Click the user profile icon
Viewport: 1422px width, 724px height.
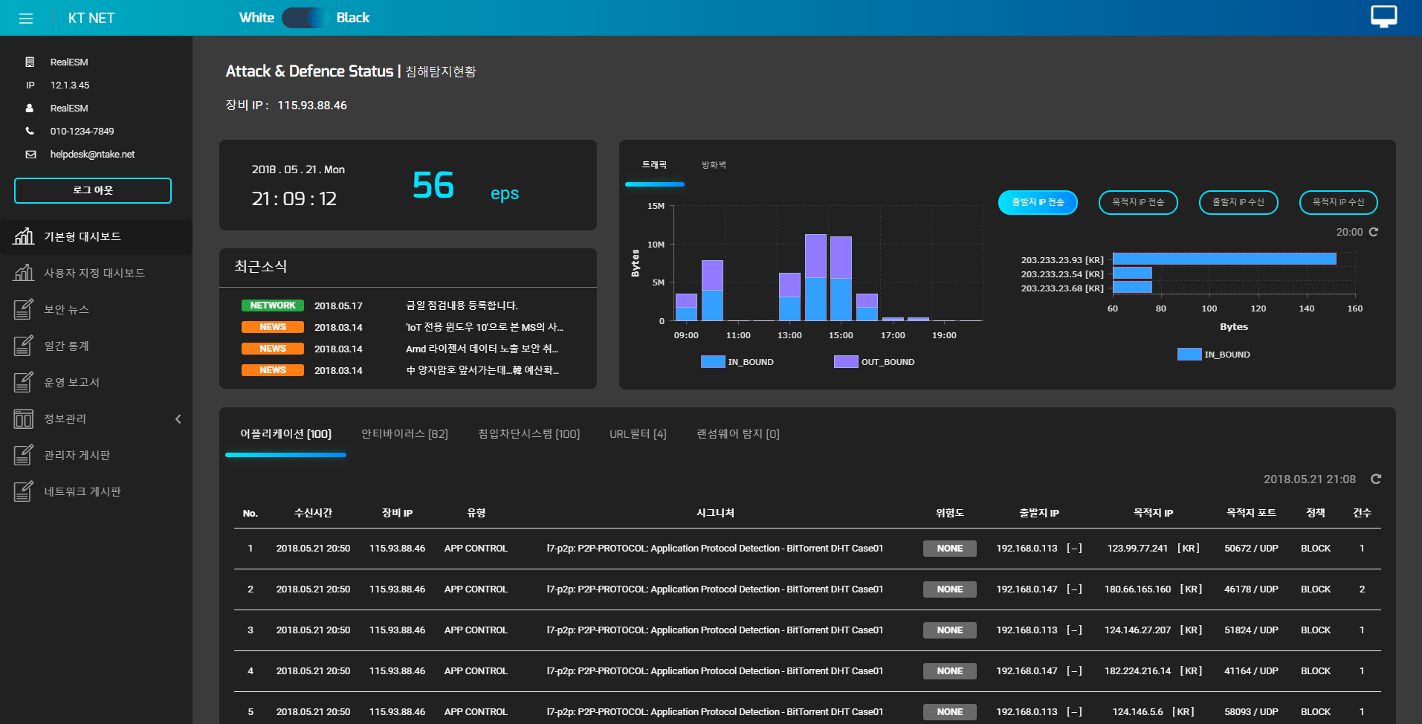click(30, 108)
